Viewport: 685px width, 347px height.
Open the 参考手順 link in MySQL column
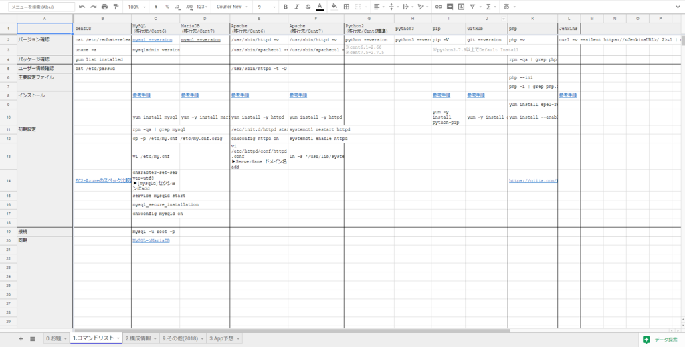pyautogui.click(x=142, y=95)
